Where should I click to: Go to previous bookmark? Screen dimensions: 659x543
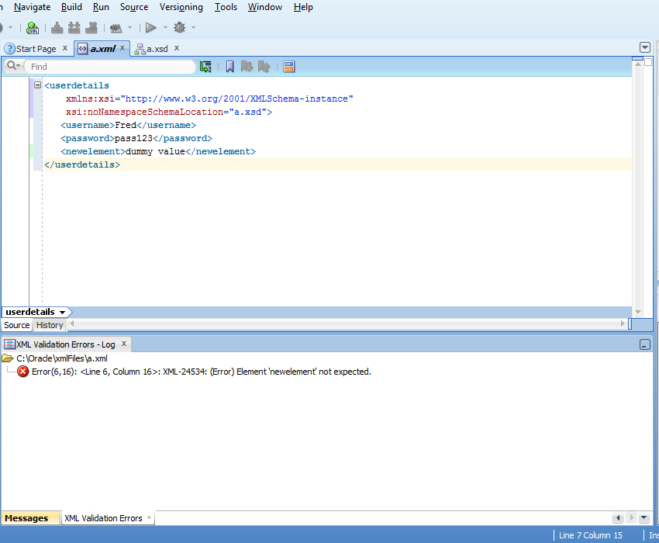pyautogui.click(x=264, y=67)
